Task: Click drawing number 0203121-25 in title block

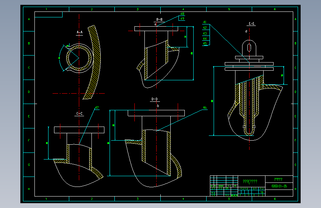Action: click(x=279, y=186)
